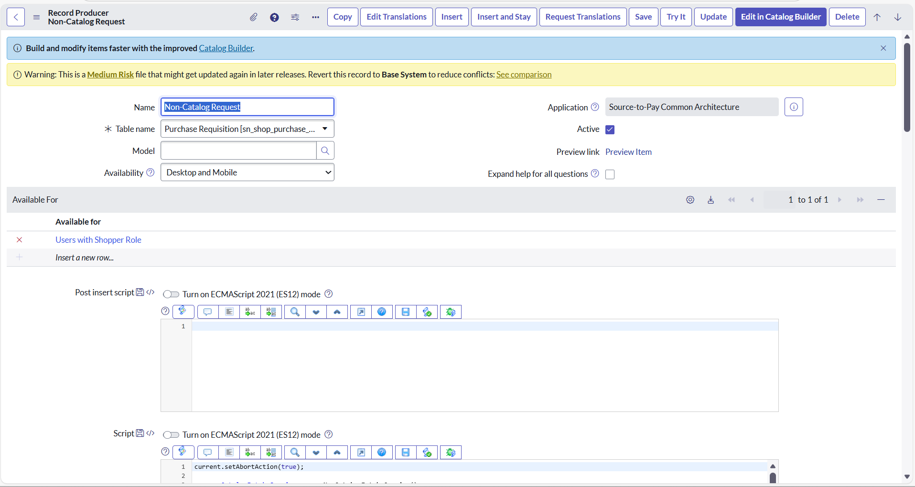Toggle ES12 mode for Post insert script
Image resolution: width=915 pixels, height=487 pixels.
(171, 294)
